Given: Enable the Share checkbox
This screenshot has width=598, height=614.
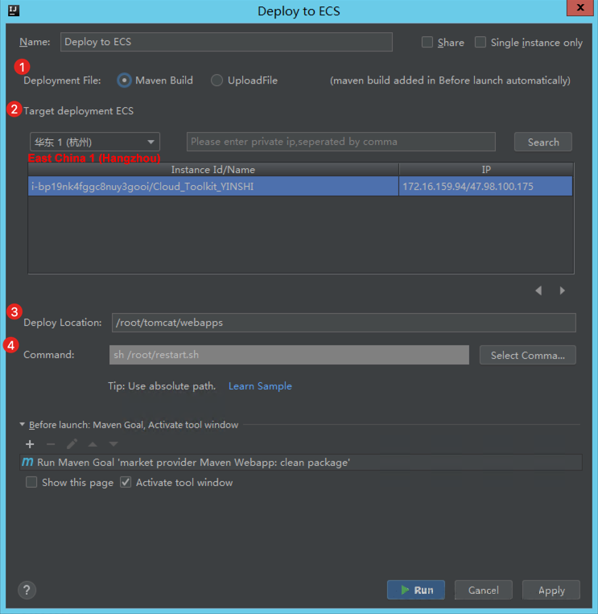Looking at the screenshot, I should (427, 42).
